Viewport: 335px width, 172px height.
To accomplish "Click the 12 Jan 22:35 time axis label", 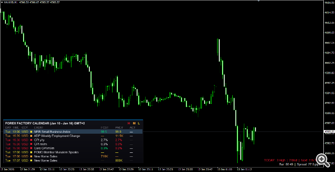I will click(86, 169).
